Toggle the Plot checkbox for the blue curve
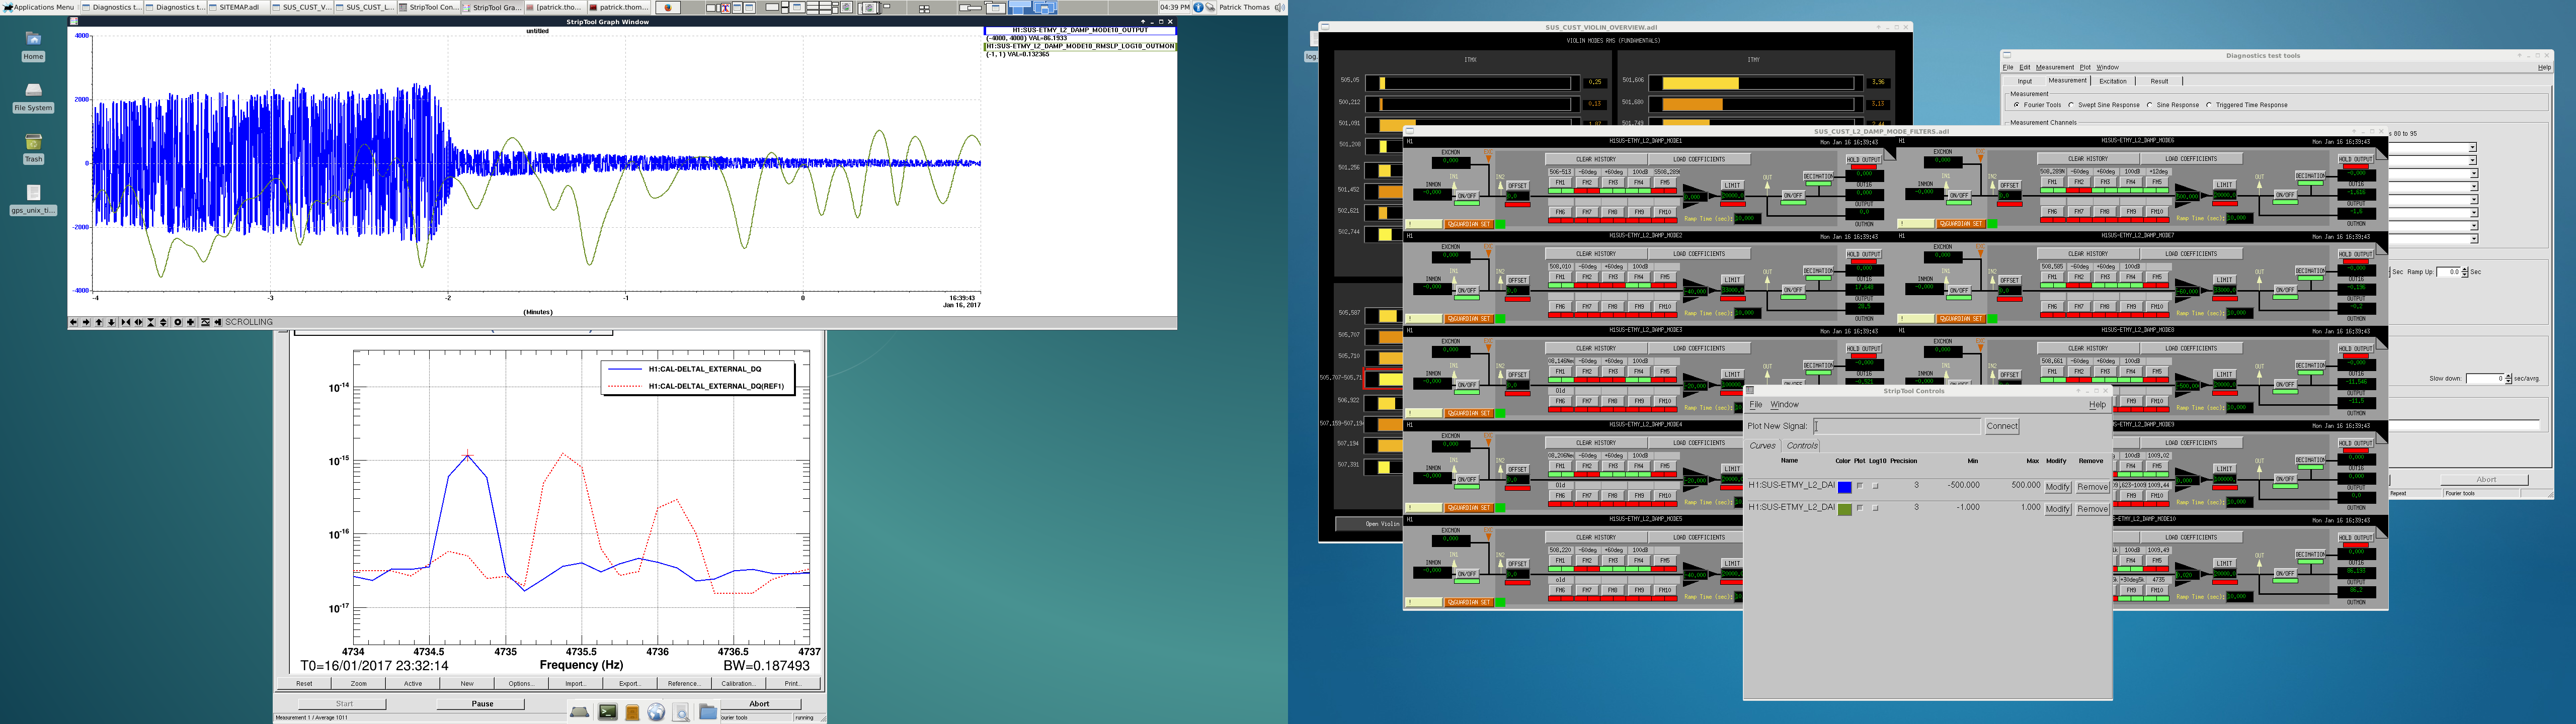This screenshot has width=2576, height=724. [1859, 486]
